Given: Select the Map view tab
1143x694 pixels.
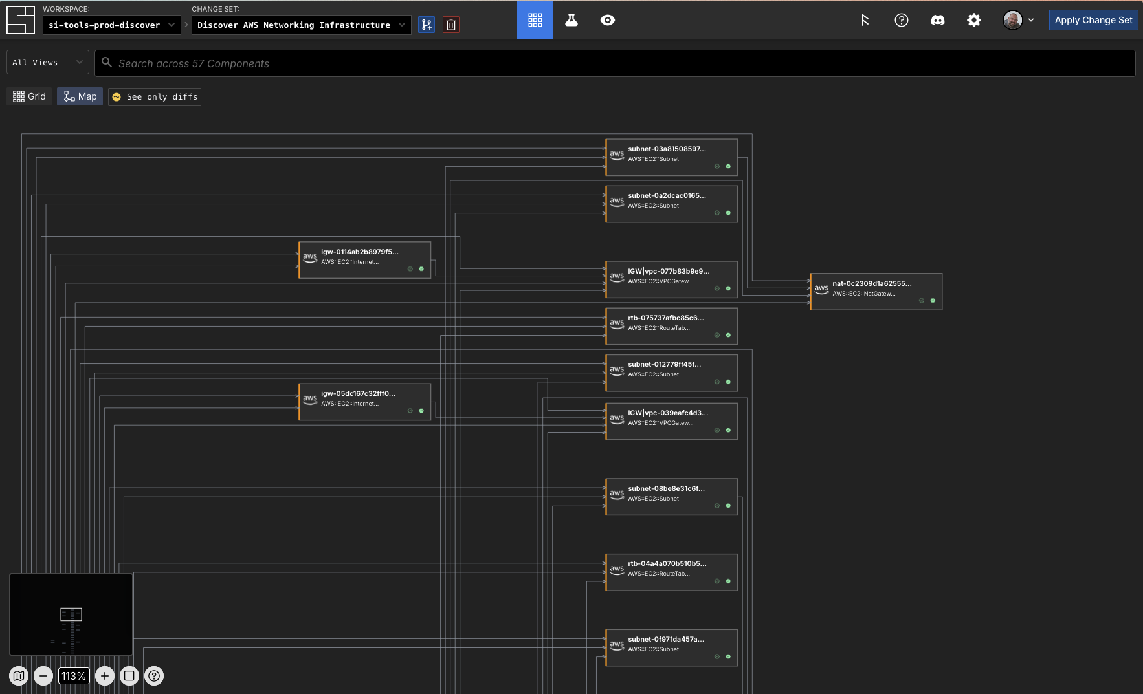Looking at the screenshot, I should pos(80,96).
